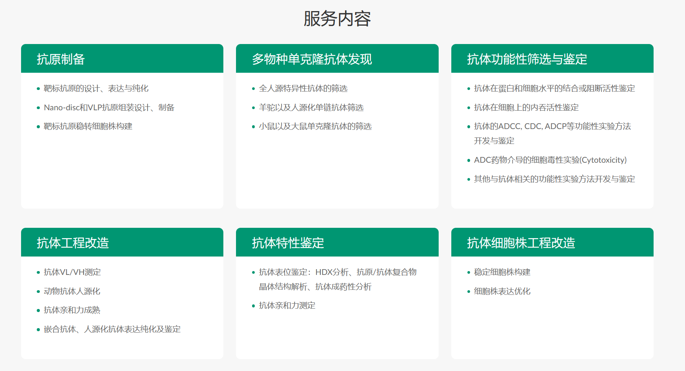The height and width of the screenshot is (371, 685).
Task: Click the 动物抗体人源化 list item
Action: point(72,291)
